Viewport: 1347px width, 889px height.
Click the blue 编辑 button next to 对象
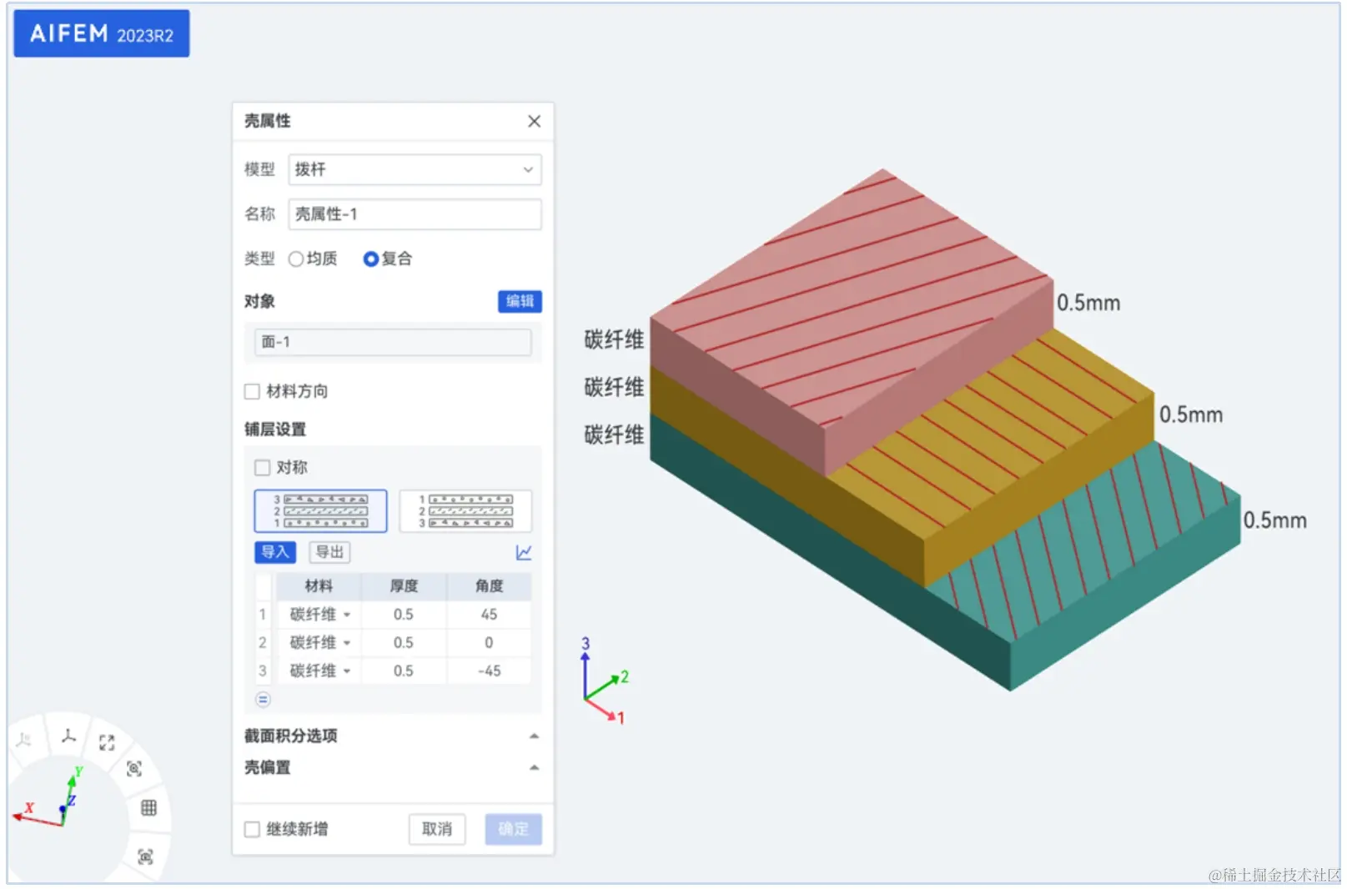click(520, 301)
